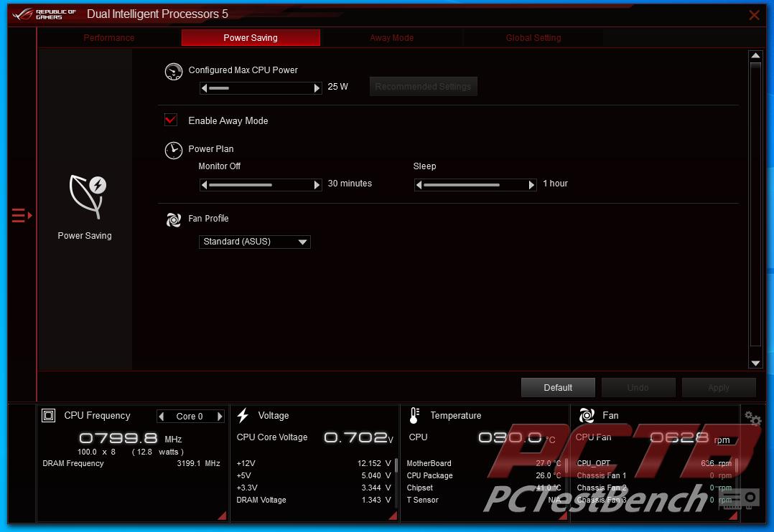The image size is (774, 532).
Task: Increase Max CPU Power with right arrow
Action: coord(317,88)
